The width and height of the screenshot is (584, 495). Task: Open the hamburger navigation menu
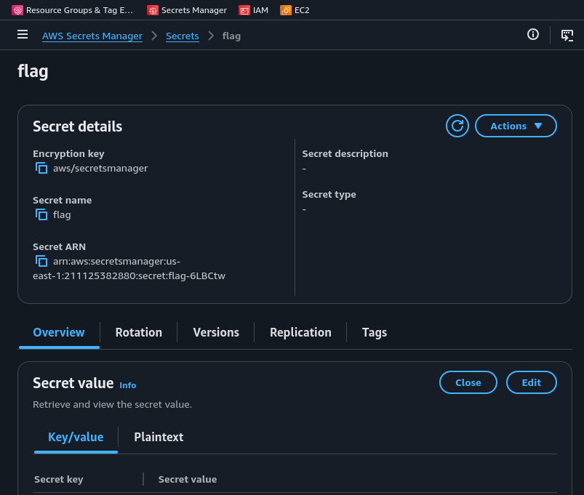tap(23, 35)
